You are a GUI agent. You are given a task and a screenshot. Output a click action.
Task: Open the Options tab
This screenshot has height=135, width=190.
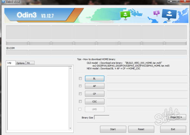(x=20, y=63)
